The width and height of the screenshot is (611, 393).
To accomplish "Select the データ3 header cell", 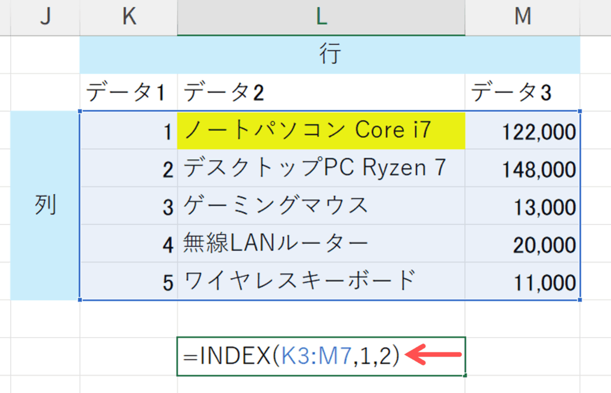I will click(523, 92).
